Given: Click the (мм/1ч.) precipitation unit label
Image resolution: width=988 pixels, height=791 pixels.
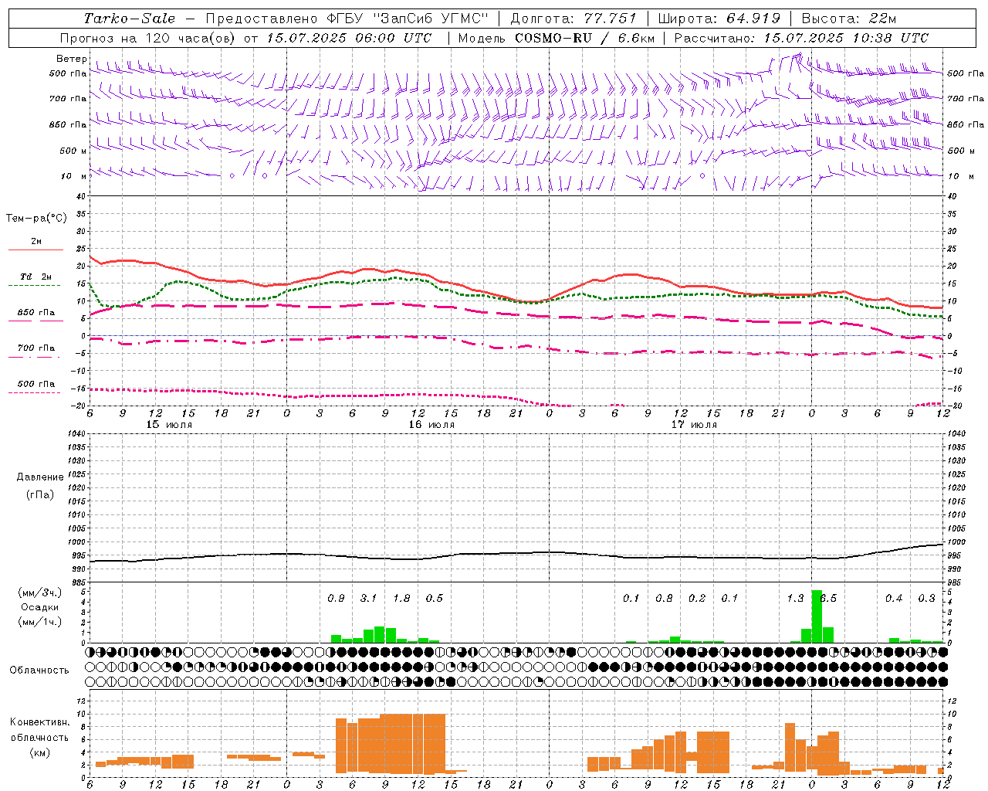Looking at the screenshot, I should pyautogui.click(x=39, y=622).
